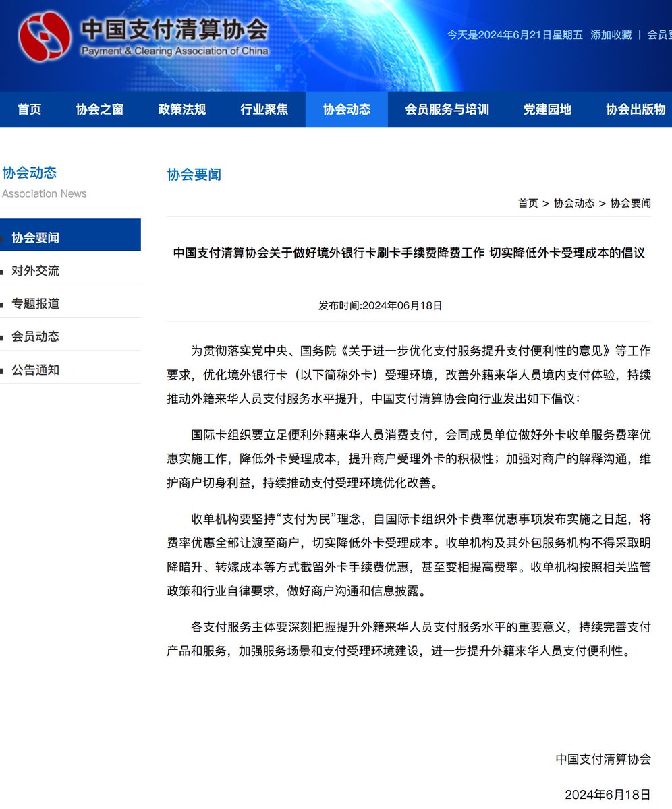Click the 协会要闻 breadcrumb link
This screenshot has height=809, width=672.
[631, 203]
